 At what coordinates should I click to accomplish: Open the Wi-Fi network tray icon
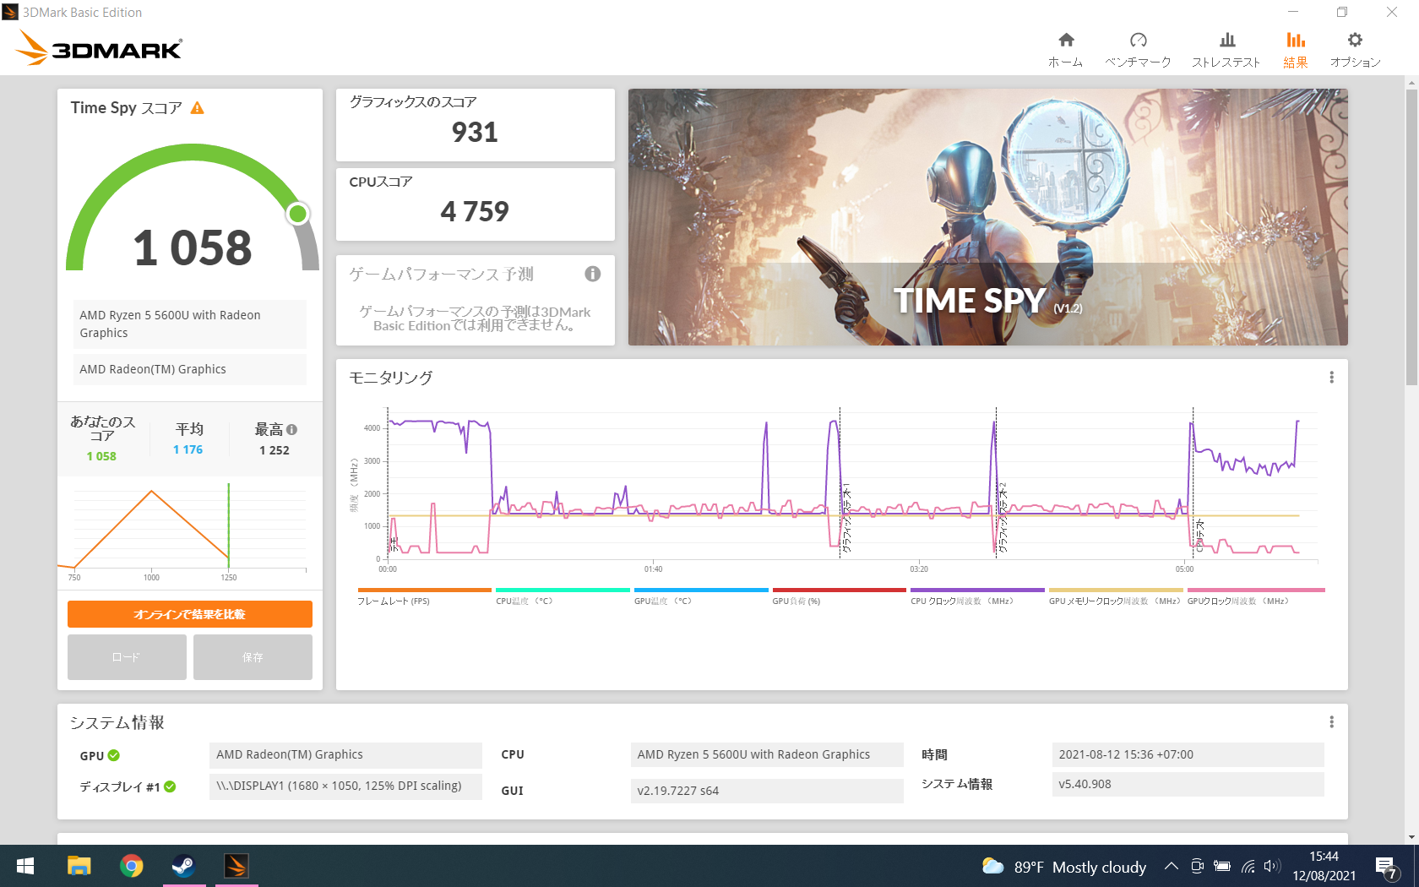[1248, 866]
